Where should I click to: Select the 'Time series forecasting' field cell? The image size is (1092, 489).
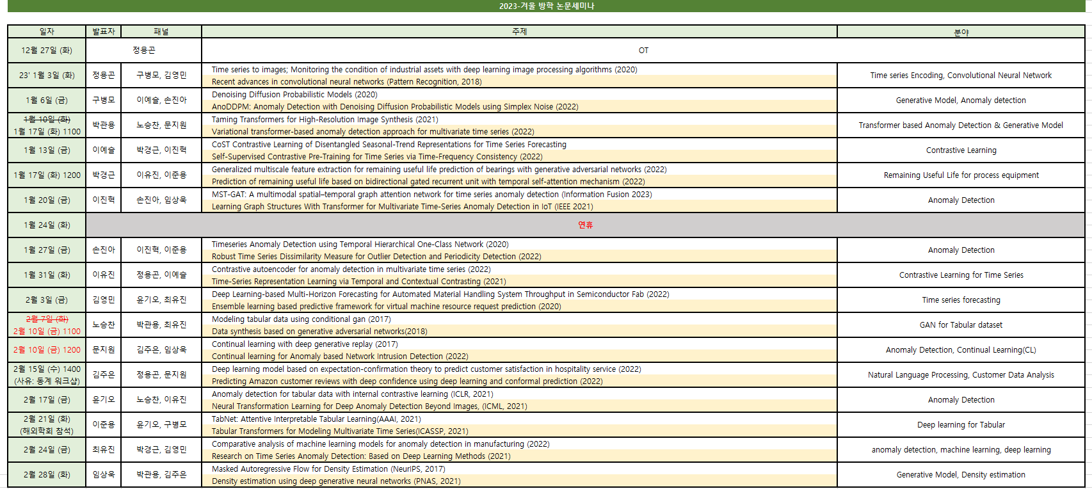click(961, 300)
